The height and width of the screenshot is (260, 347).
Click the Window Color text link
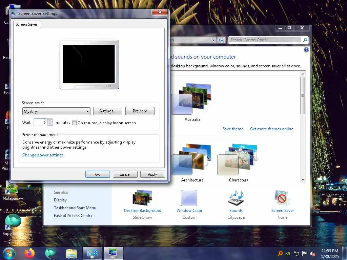[x=189, y=211]
